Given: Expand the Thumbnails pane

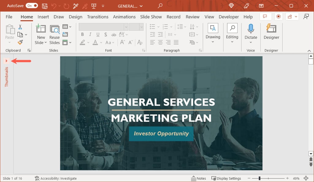Looking at the screenshot, I should click(6, 61).
